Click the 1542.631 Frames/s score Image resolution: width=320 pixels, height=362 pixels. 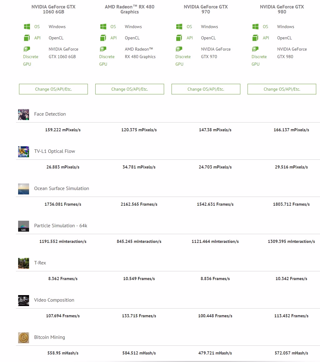click(x=215, y=204)
